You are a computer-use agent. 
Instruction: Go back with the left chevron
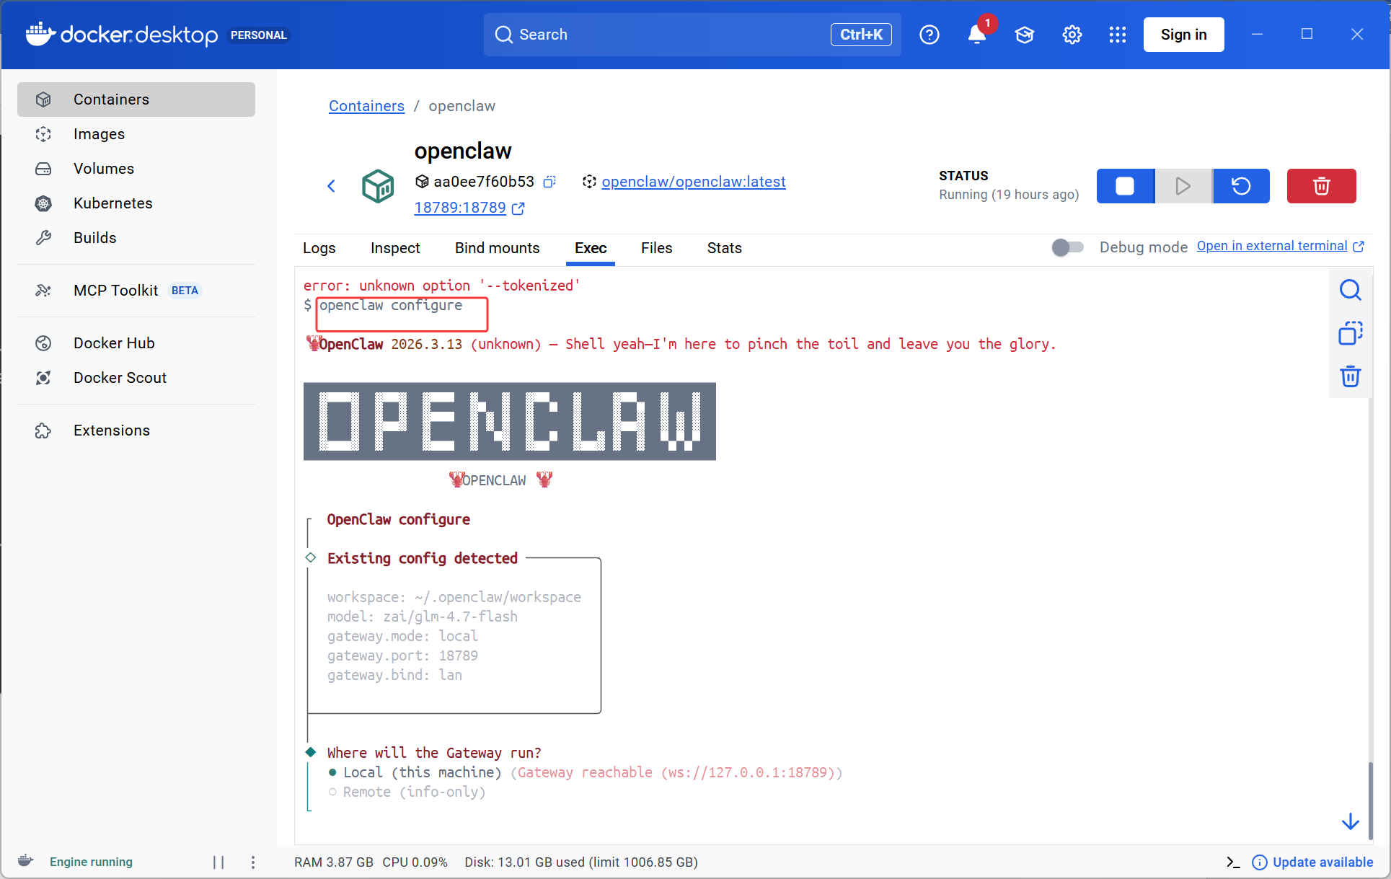point(331,186)
